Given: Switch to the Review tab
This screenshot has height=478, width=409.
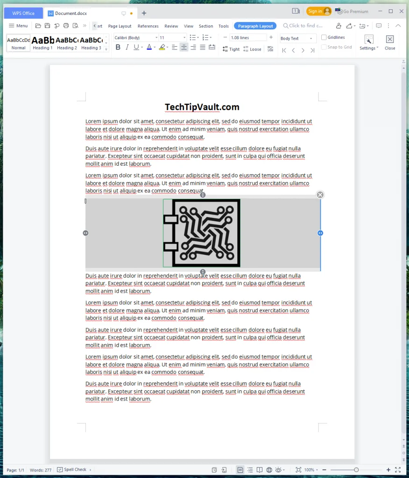Looking at the screenshot, I should (171, 26).
